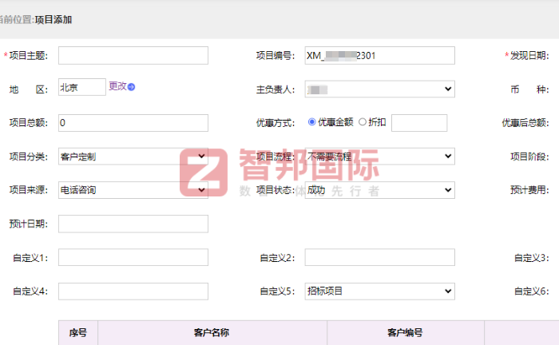
Task: Expand the 项目流程 dropdown
Action: click(379, 156)
